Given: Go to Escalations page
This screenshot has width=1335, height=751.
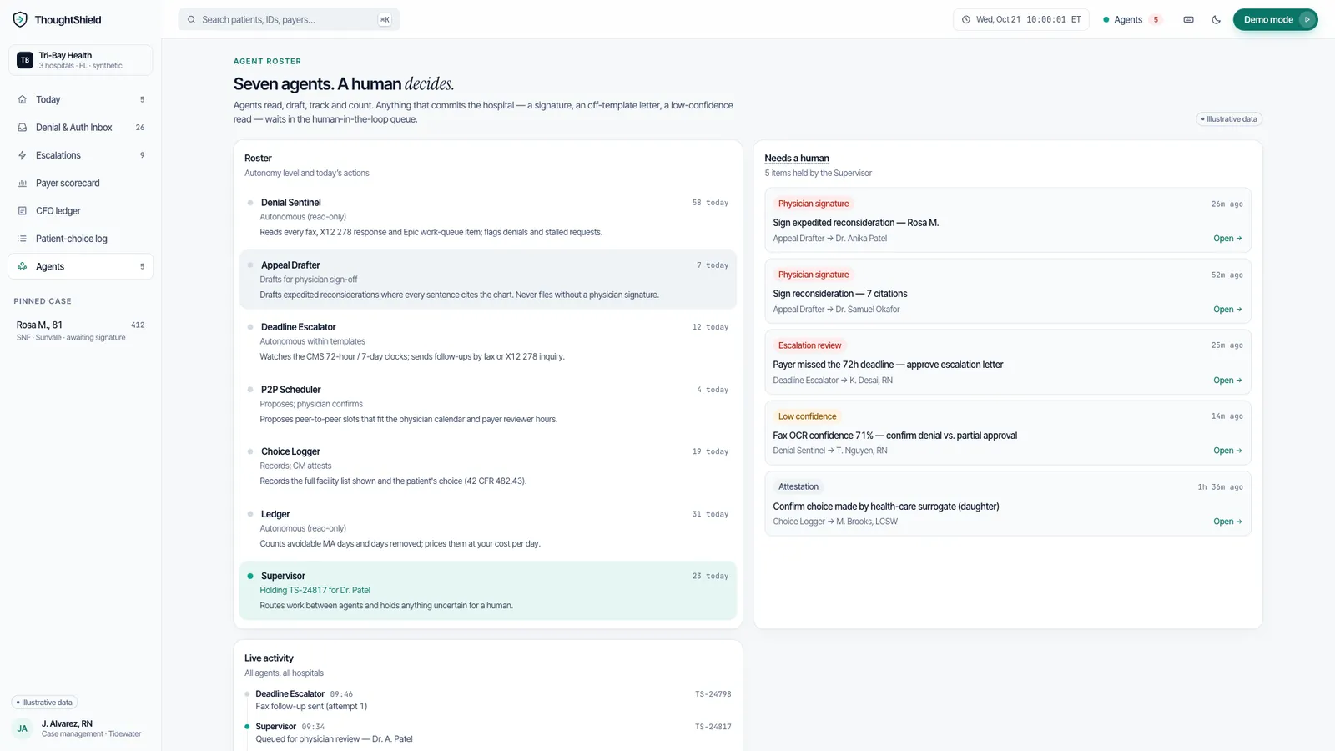Looking at the screenshot, I should pyautogui.click(x=81, y=155).
